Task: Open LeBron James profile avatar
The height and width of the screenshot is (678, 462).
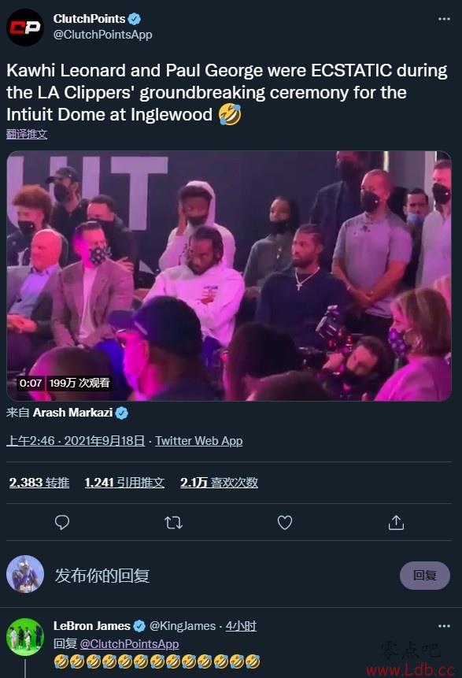Action: [25, 637]
